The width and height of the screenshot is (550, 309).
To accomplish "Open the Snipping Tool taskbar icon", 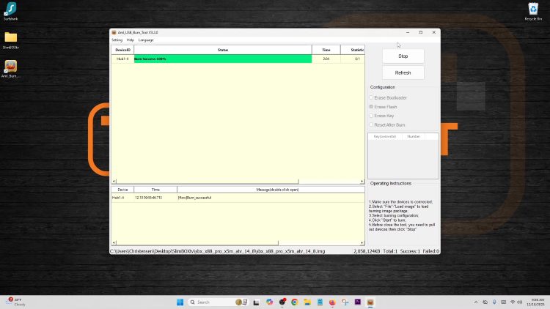I will click(345, 302).
